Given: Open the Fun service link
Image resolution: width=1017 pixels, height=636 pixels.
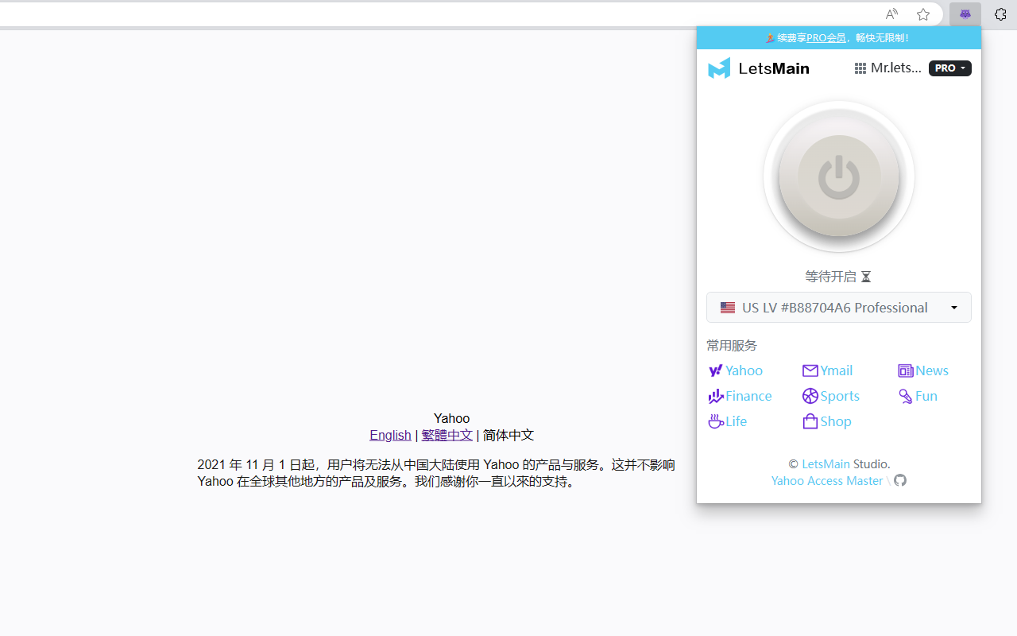Looking at the screenshot, I should pos(918,396).
